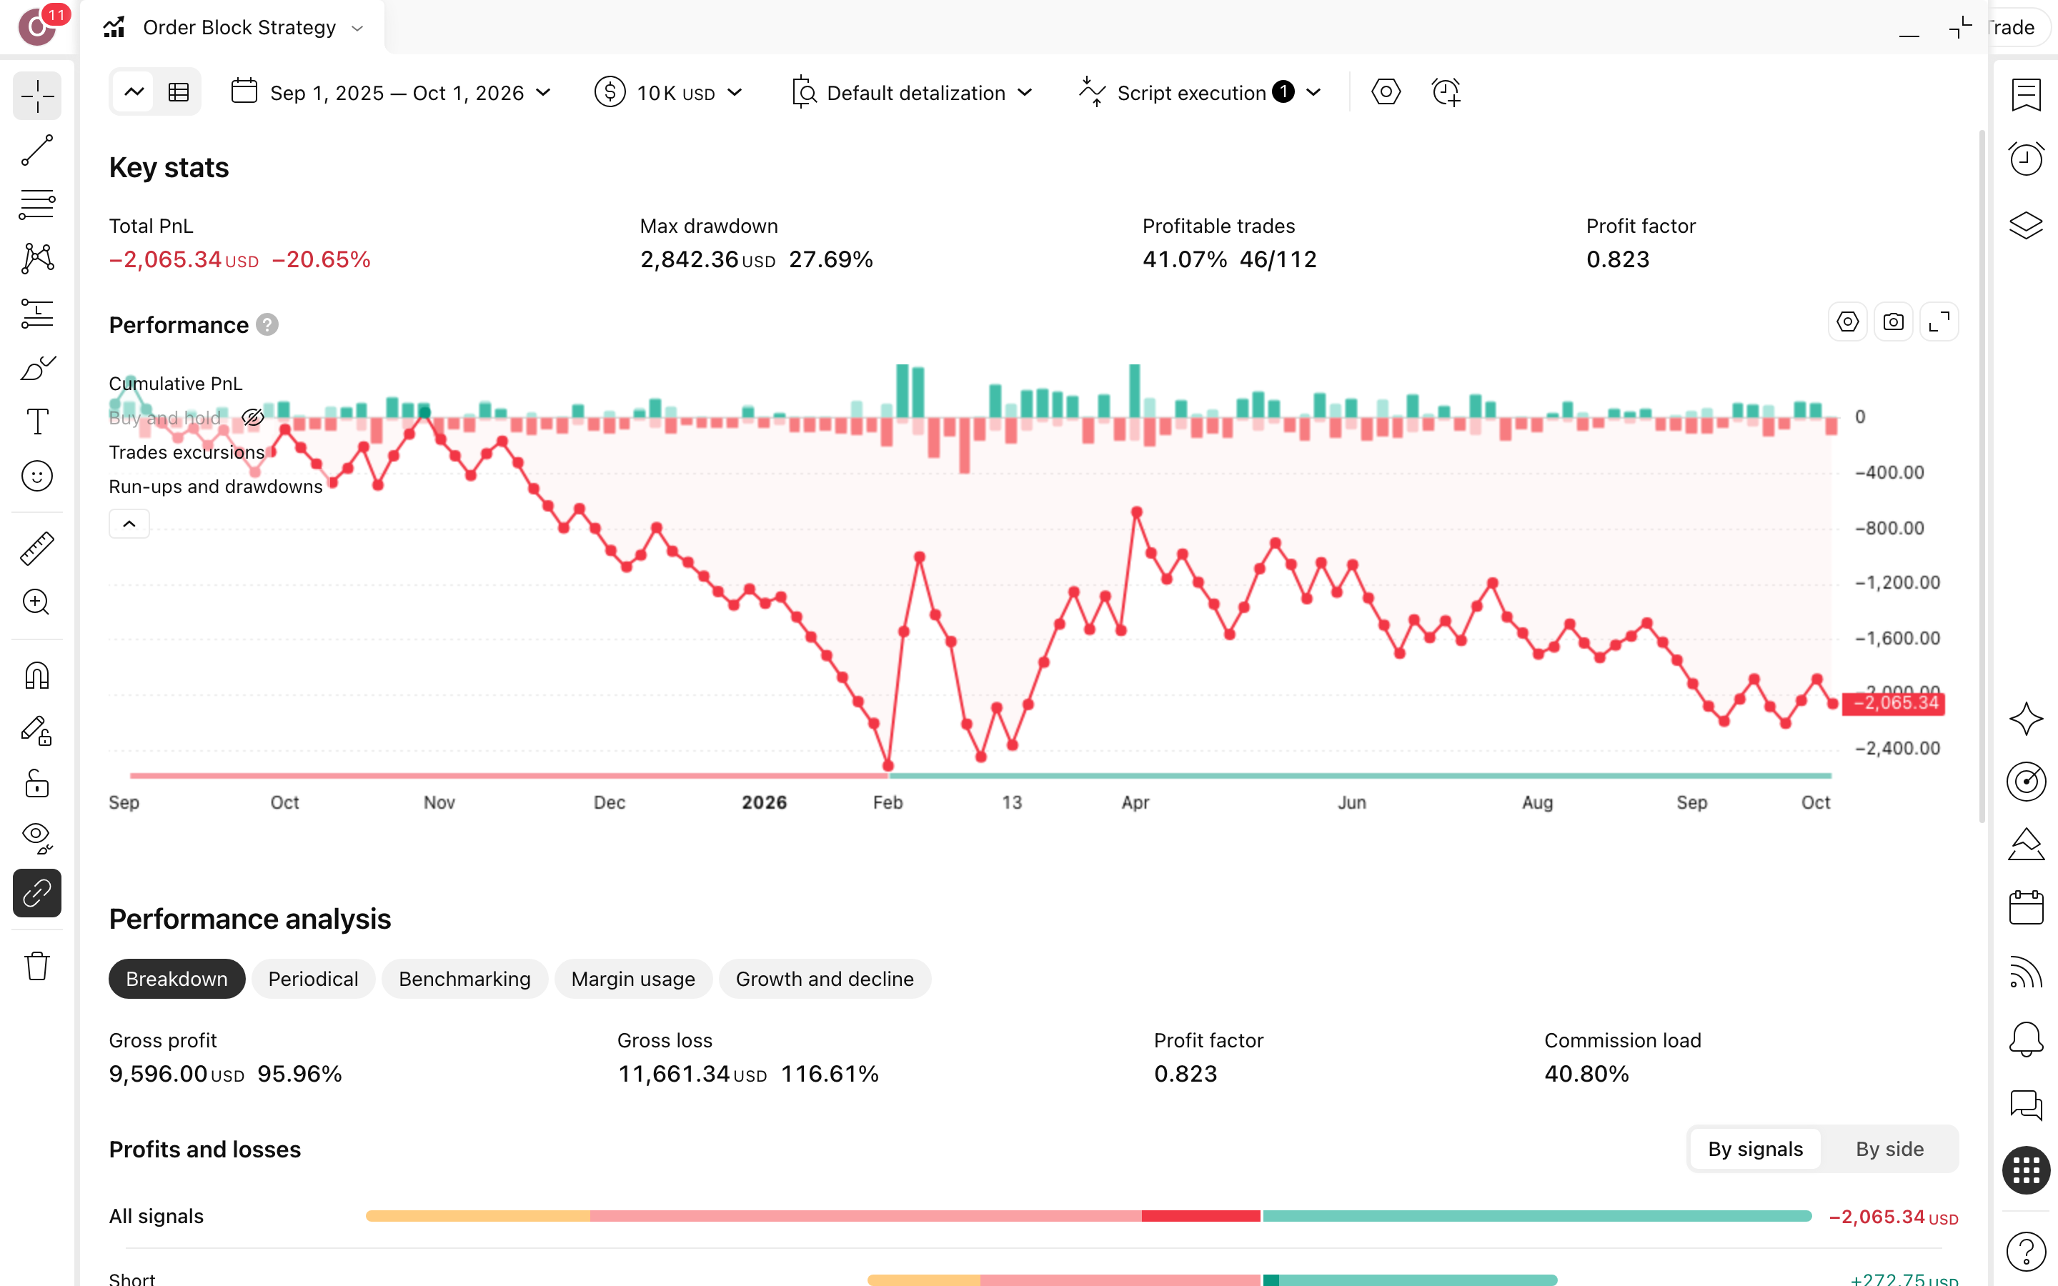Open the Fibonacci retracement tools

[x=37, y=205]
